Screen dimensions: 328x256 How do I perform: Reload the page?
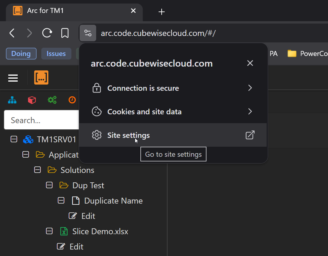tap(47, 33)
